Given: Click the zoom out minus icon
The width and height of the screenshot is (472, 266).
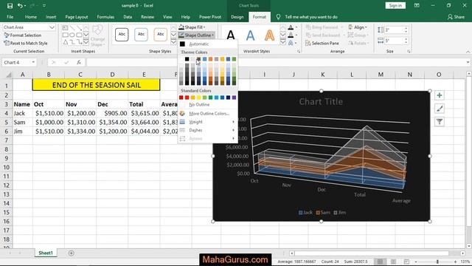Looking at the screenshot, I should [416, 262].
